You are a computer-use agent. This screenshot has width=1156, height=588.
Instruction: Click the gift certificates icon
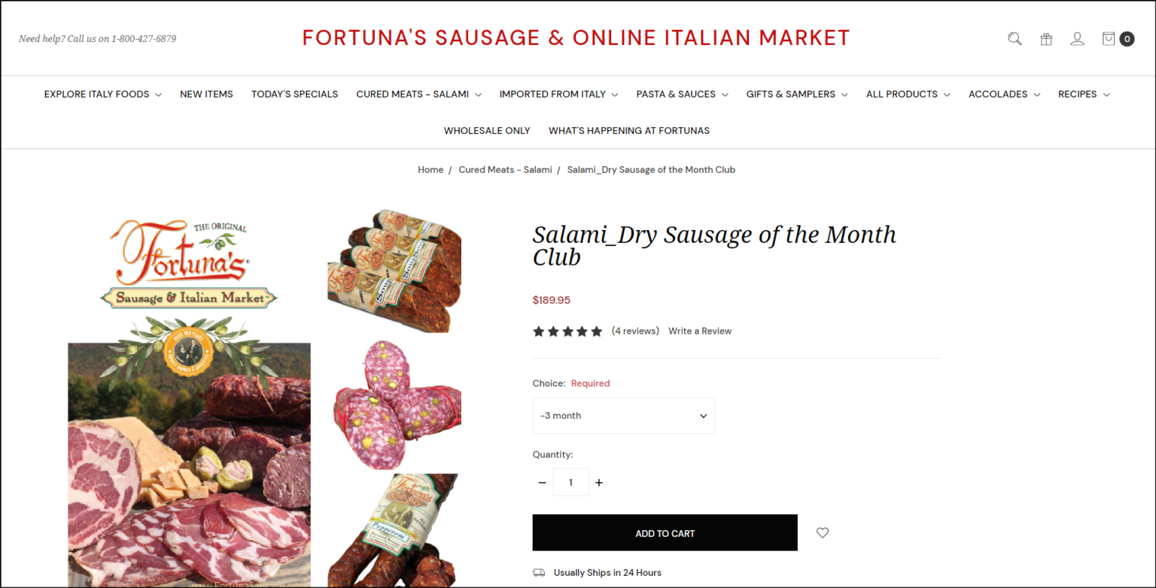click(x=1046, y=38)
